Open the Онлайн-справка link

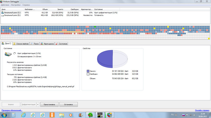(202, 110)
